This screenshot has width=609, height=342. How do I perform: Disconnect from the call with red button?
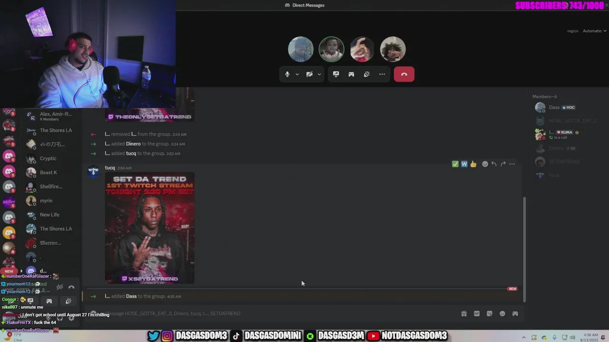tap(404, 74)
